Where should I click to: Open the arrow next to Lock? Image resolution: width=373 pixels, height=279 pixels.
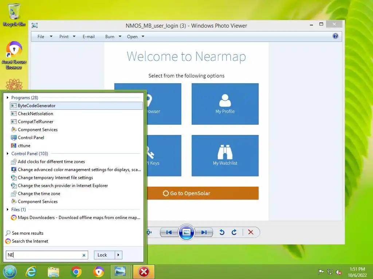(x=118, y=255)
